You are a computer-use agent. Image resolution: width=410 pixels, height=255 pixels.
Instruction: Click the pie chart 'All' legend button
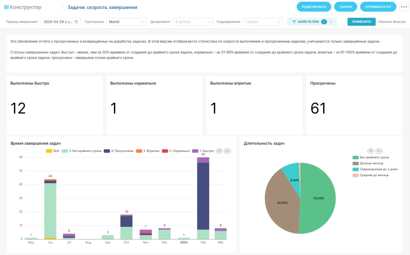point(371,151)
